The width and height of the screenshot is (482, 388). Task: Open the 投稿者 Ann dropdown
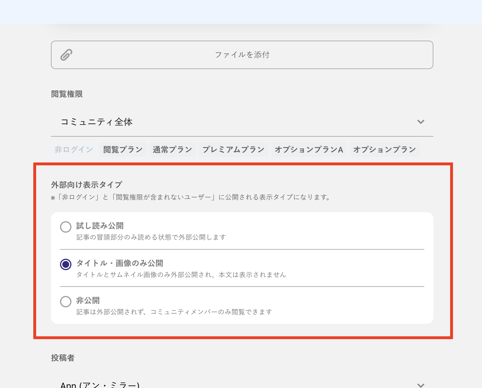tap(100, 385)
